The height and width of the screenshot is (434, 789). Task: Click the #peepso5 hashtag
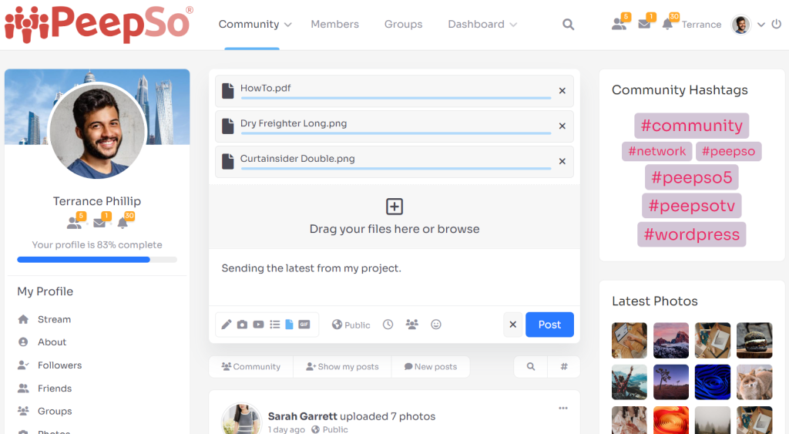tap(691, 177)
